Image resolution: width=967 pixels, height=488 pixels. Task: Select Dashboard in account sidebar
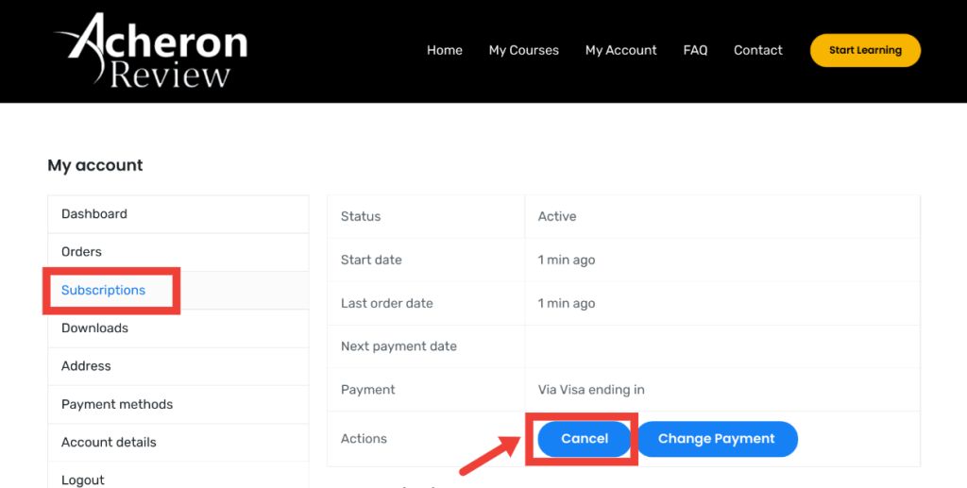pyautogui.click(x=94, y=214)
